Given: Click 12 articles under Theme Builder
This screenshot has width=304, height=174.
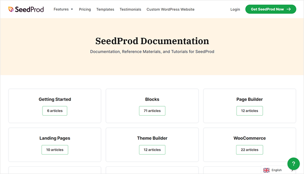Looking at the screenshot, I should pos(152,150).
